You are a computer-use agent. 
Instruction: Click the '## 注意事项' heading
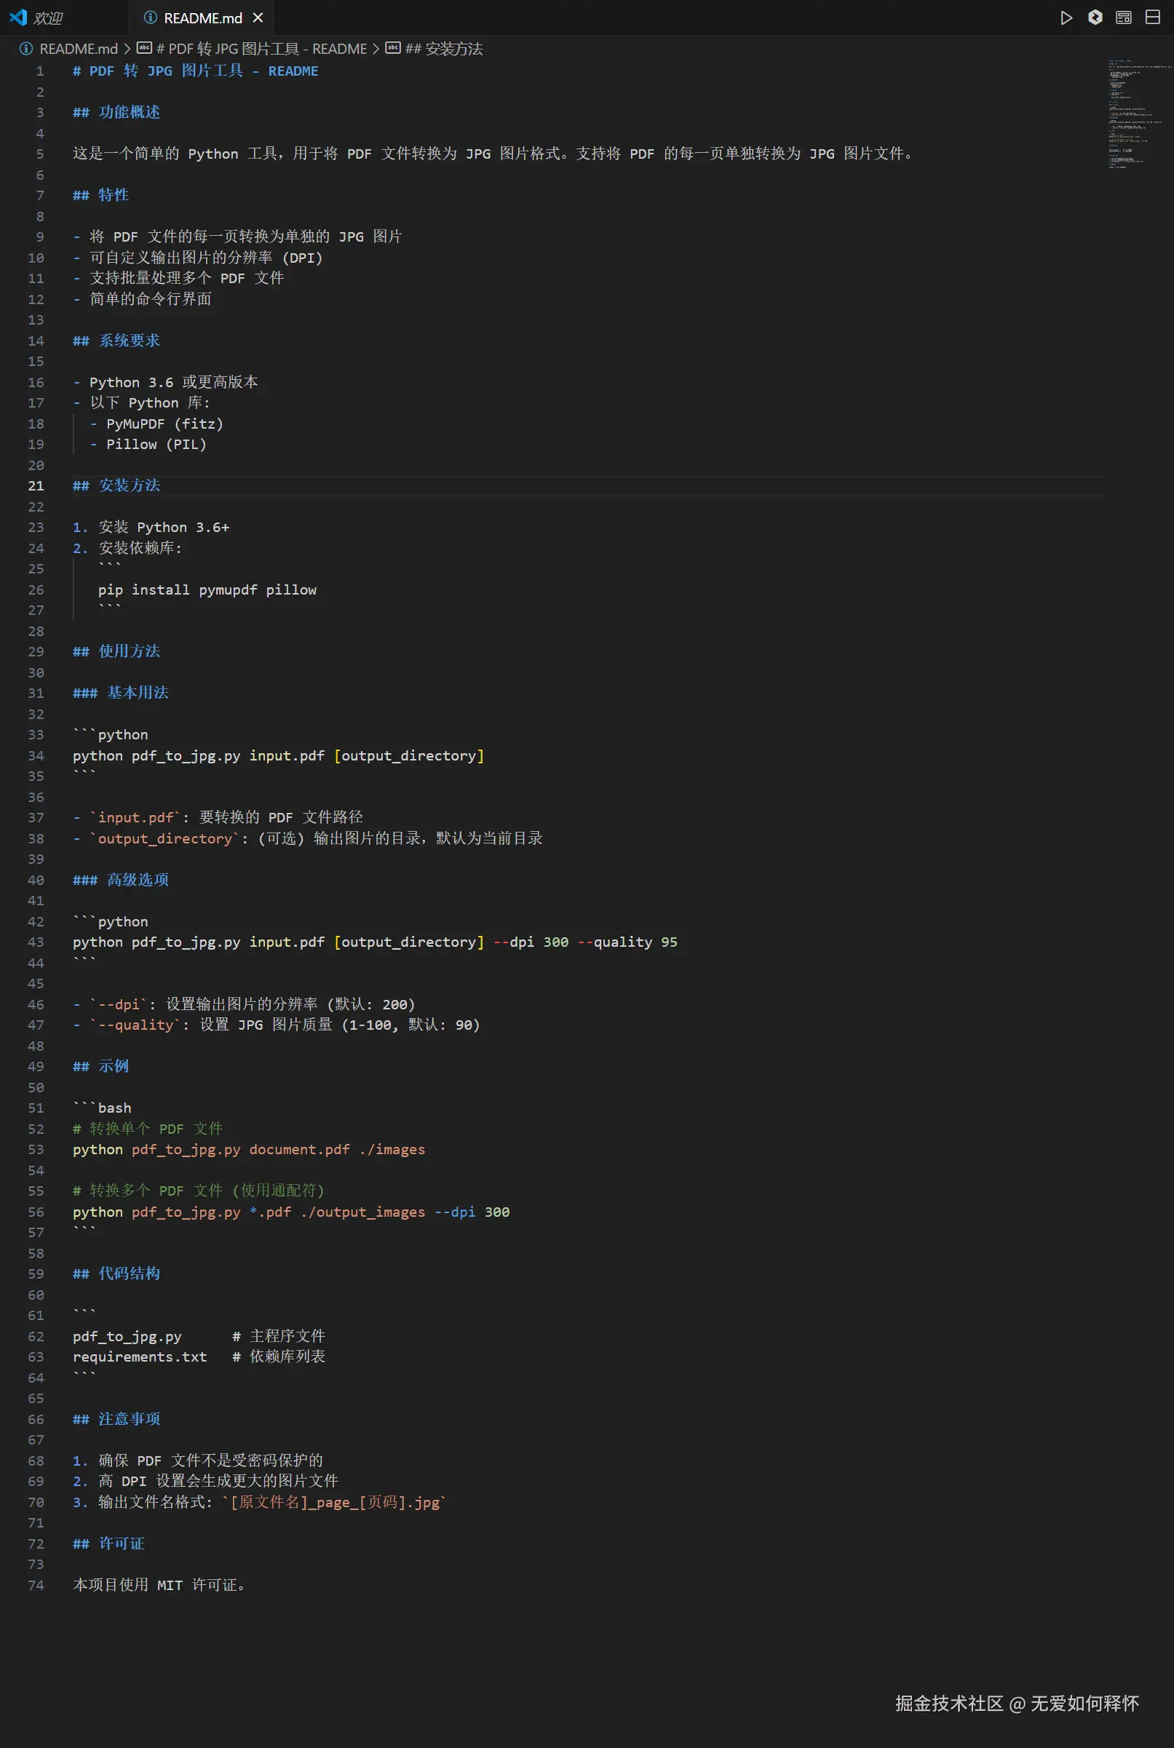(x=116, y=1419)
